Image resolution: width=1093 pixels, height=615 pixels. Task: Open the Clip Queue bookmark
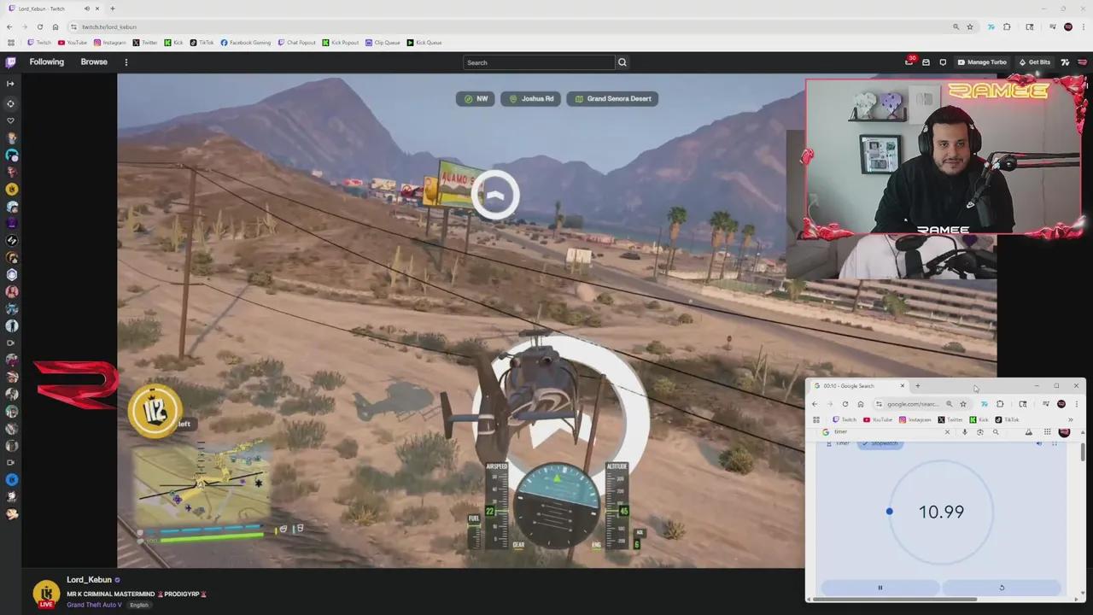(x=383, y=43)
